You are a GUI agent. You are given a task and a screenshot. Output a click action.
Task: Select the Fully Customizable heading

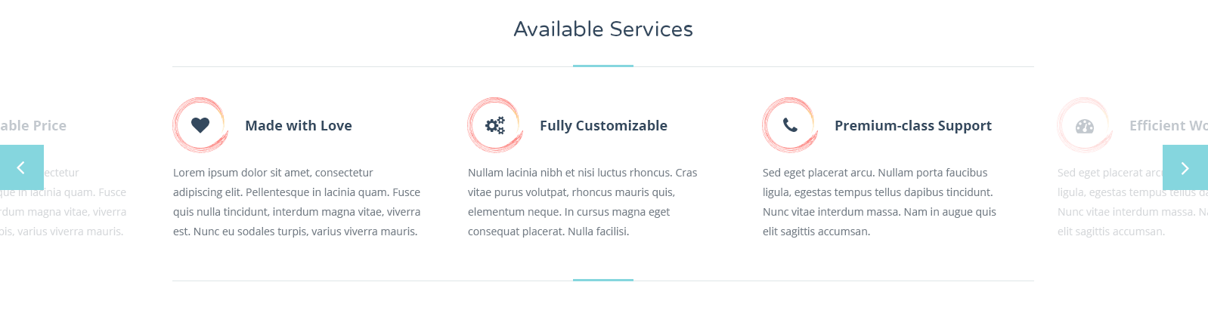603,126
